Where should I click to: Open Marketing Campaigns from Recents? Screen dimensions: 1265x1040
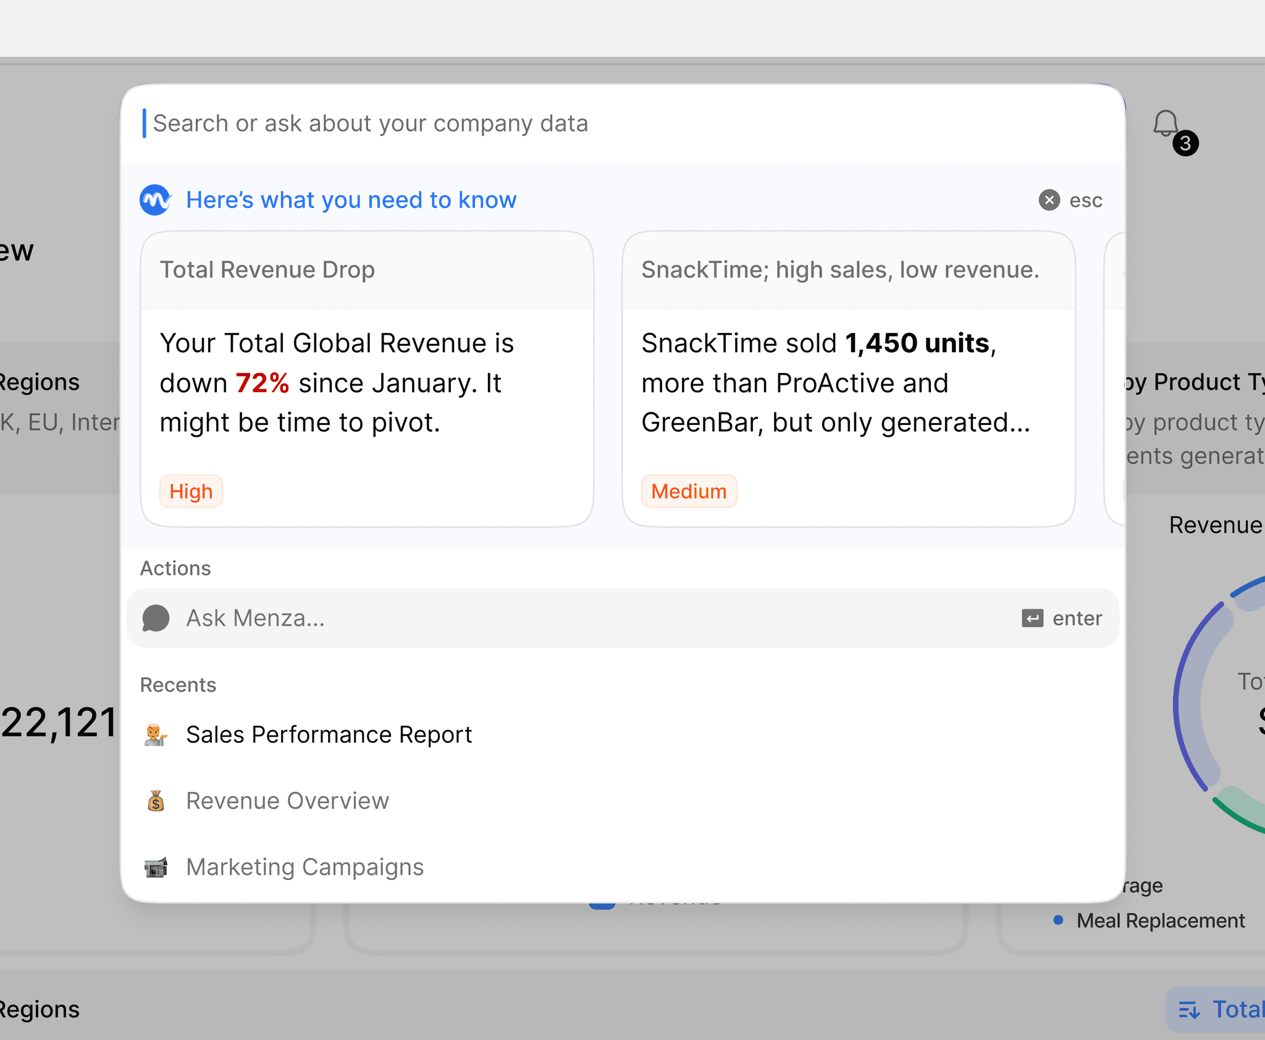coord(305,867)
